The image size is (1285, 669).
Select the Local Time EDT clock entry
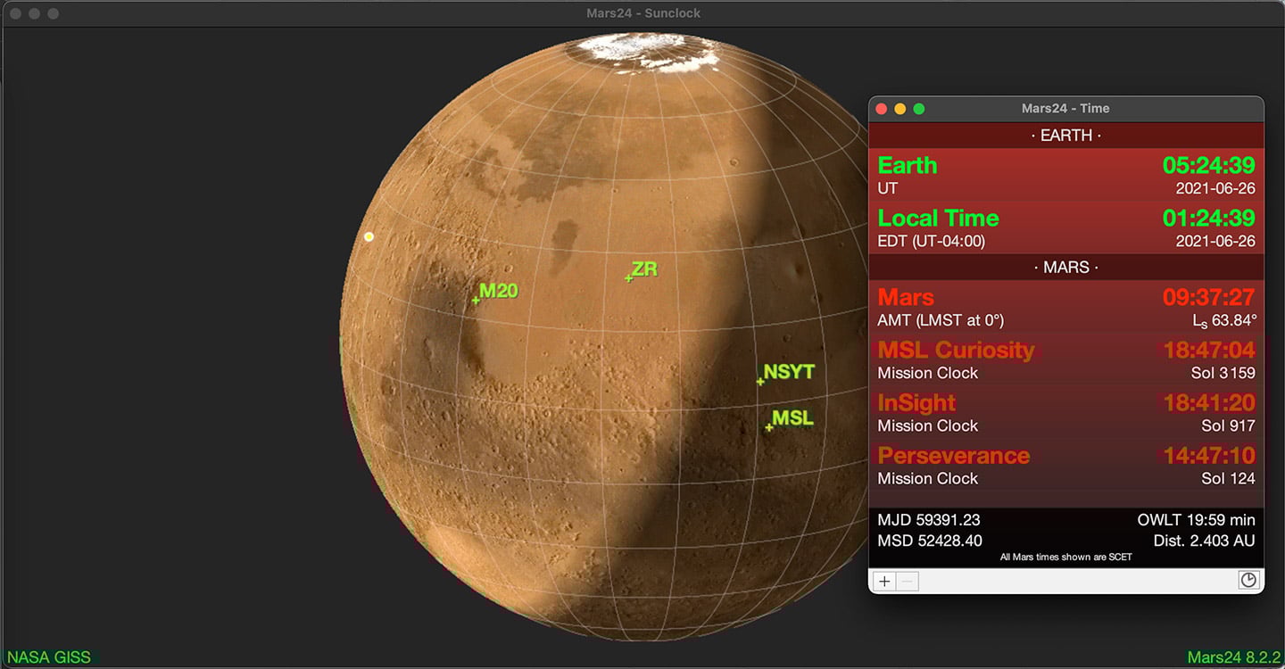click(1066, 228)
